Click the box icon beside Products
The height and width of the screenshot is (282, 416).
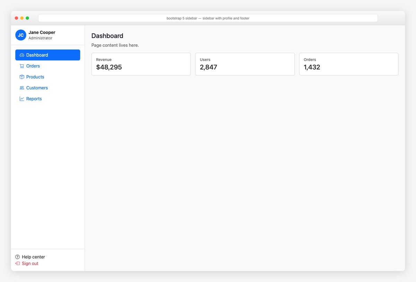(x=22, y=77)
